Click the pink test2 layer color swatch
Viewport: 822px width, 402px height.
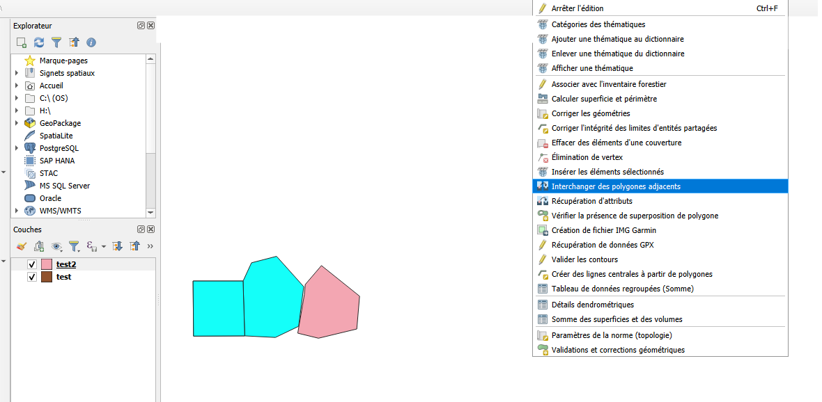(47, 264)
